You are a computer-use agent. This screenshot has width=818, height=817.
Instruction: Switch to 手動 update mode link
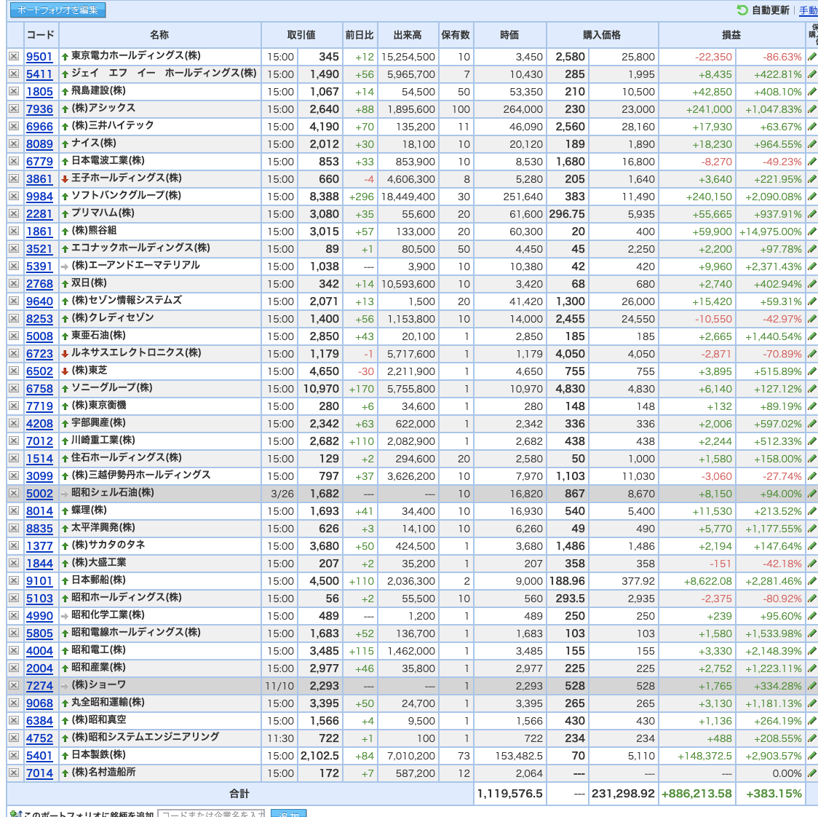pos(809,10)
